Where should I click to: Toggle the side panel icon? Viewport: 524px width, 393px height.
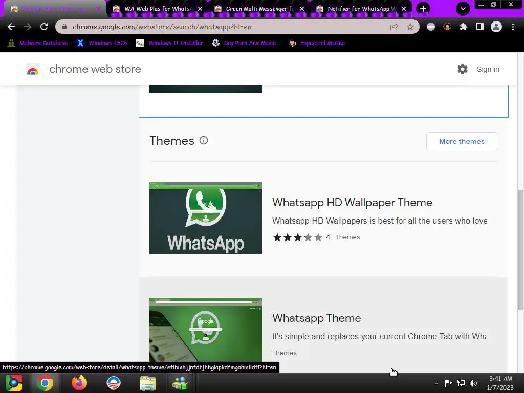(480, 27)
